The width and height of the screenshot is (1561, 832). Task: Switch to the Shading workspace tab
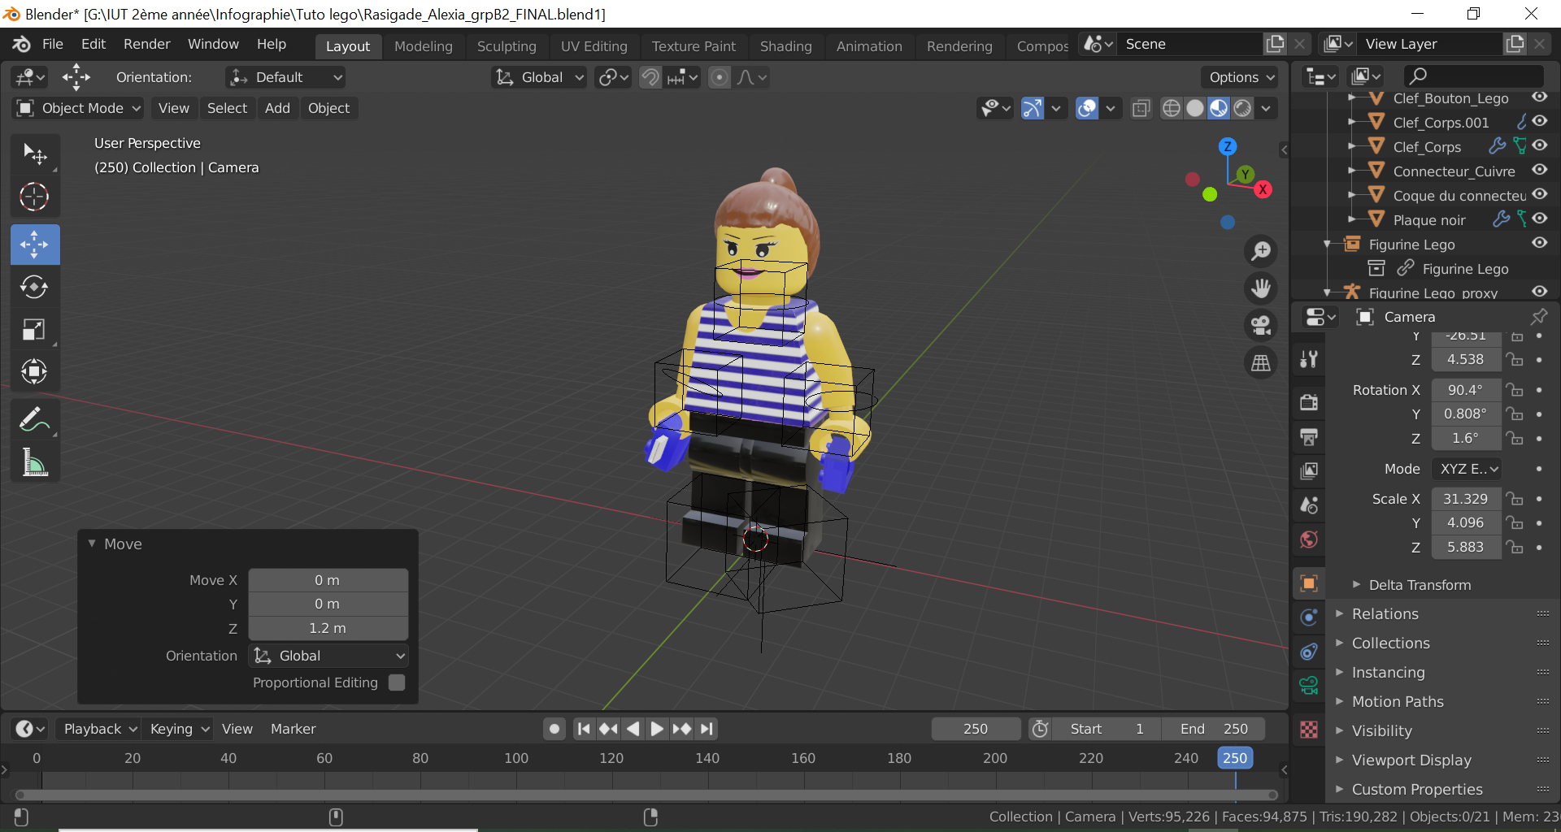(786, 46)
